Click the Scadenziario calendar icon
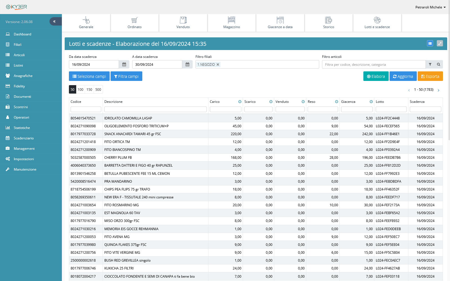This screenshot has width=450, height=281. coord(8,138)
